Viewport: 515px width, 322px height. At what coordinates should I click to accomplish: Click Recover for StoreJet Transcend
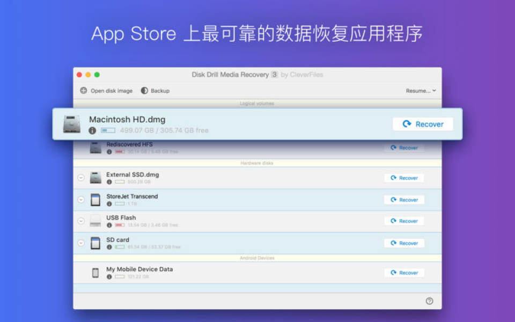click(404, 200)
